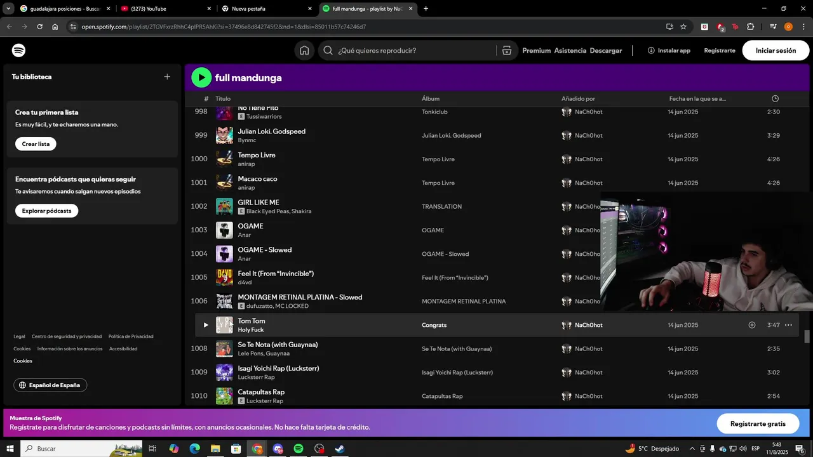The width and height of the screenshot is (813, 457).
Task: Click the Instalar app download icon
Action: click(651, 50)
